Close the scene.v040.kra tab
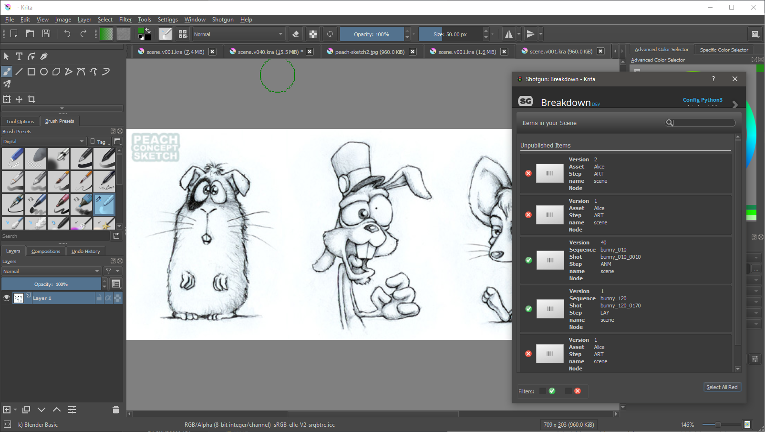Image resolution: width=765 pixels, height=432 pixels. click(310, 52)
